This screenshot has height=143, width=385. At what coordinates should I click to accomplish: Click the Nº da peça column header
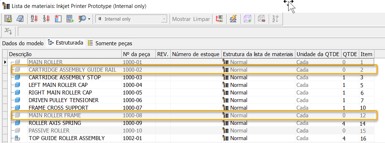pos(139,54)
